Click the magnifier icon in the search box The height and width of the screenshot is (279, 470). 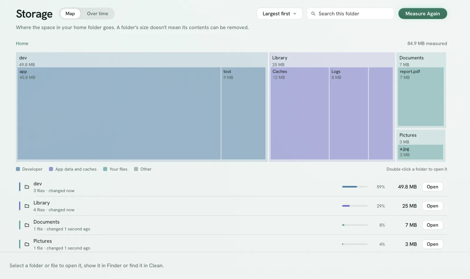(313, 14)
